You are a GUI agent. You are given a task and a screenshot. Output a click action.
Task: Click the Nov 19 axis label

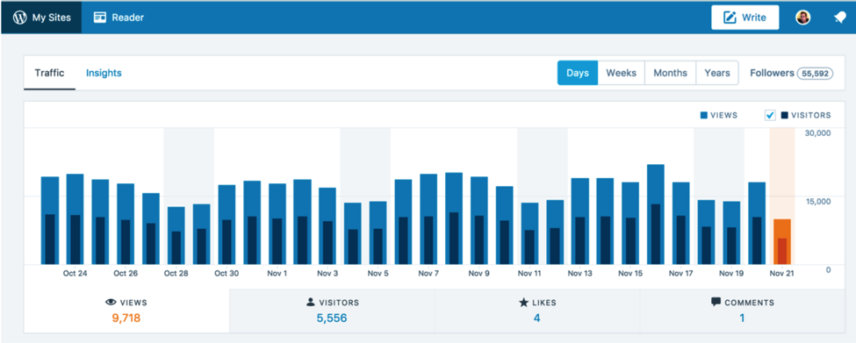pos(731,274)
